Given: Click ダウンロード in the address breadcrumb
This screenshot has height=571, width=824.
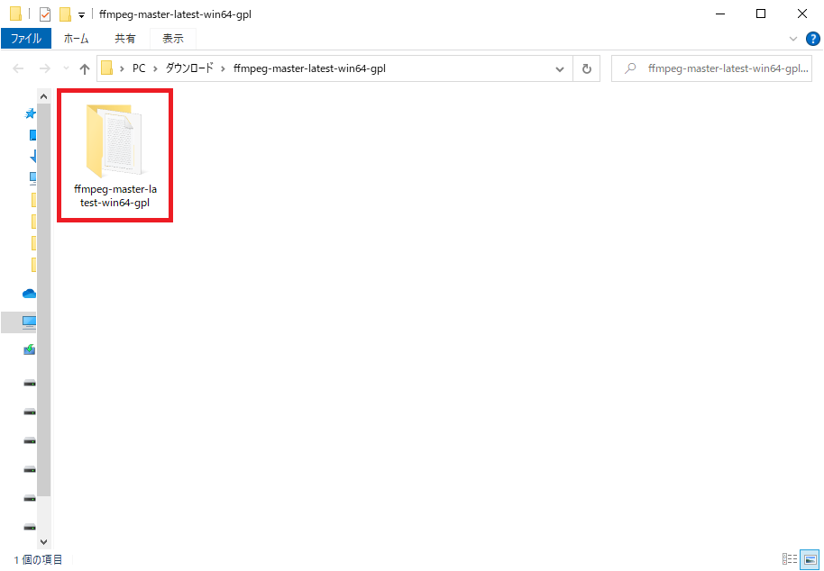Looking at the screenshot, I should tap(189, 68).
